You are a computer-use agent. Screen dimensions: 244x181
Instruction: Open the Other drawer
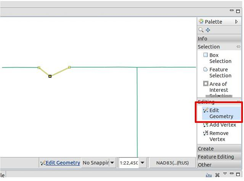pyautogui.click(x=219, y=165)
